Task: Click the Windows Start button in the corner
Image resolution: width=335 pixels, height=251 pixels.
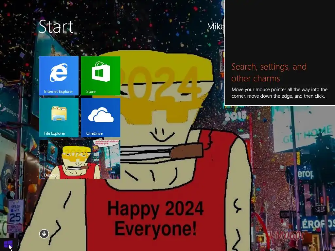Action: pos(8,244)
